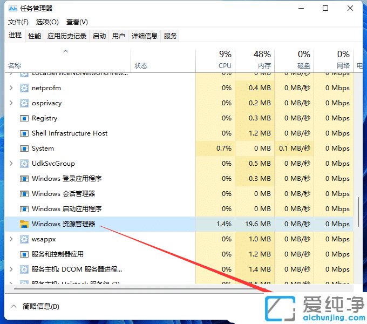Expand the osprivacy process group

(x=11, y=103)
